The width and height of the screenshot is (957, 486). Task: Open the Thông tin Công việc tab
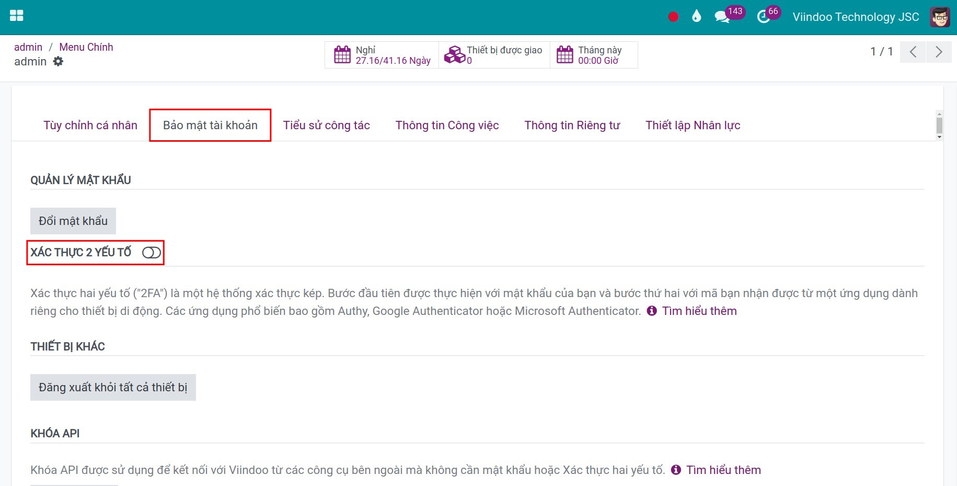tap(447, 125)
